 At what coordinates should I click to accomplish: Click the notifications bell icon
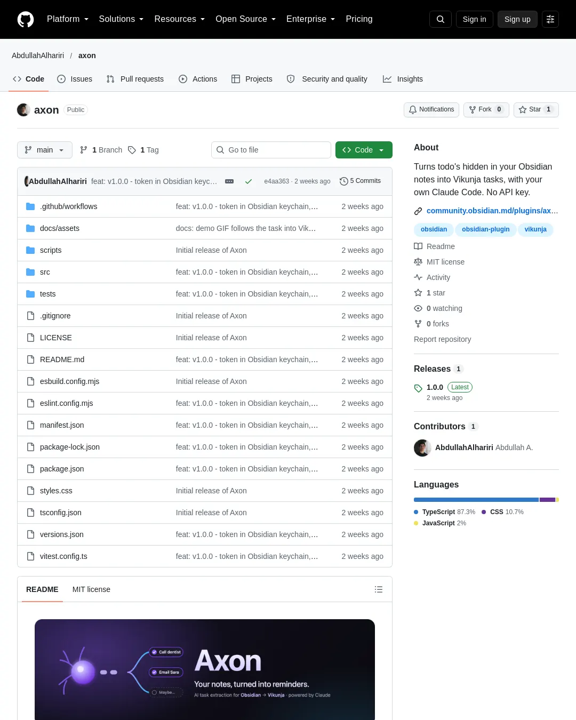click(413, 109)
